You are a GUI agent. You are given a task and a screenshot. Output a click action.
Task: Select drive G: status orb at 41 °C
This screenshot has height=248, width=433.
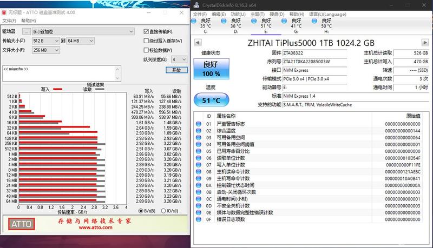284,21
